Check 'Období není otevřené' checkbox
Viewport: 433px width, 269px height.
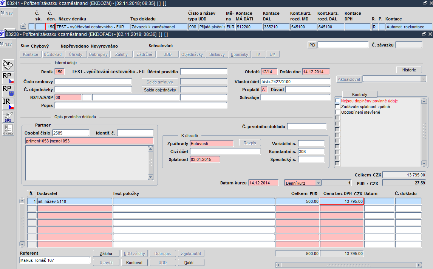point(337,112)
